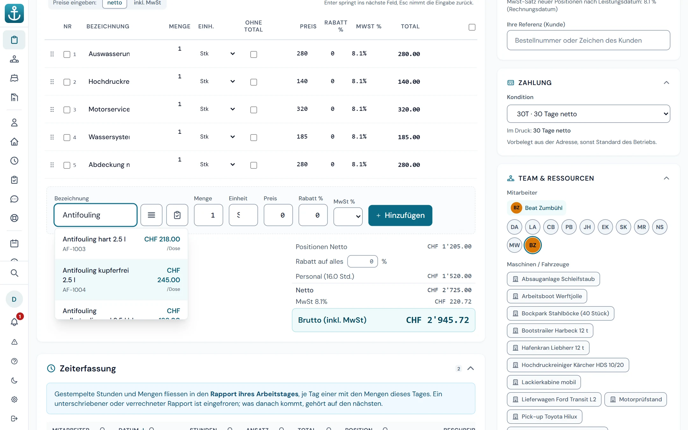Click the Rabatt auf alles percent field
This screenshot has height=430, width=688.
[362, 262]
